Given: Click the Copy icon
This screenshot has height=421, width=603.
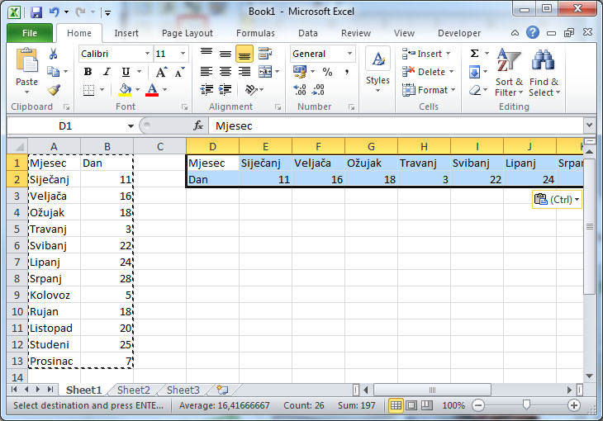Looking at the screenshot, I should (53, 72).
